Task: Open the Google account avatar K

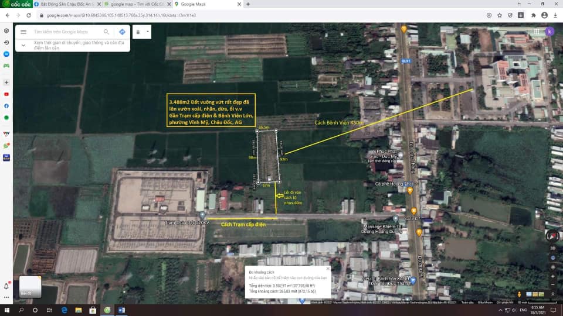Action: 550,32
